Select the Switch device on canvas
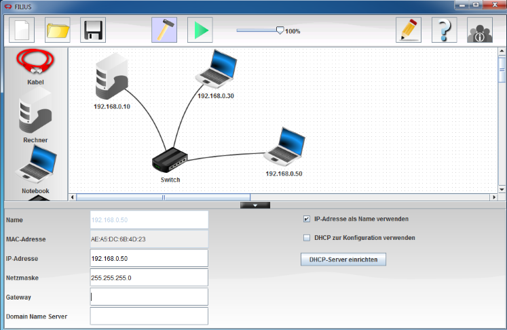 click(x=170, y=160)
